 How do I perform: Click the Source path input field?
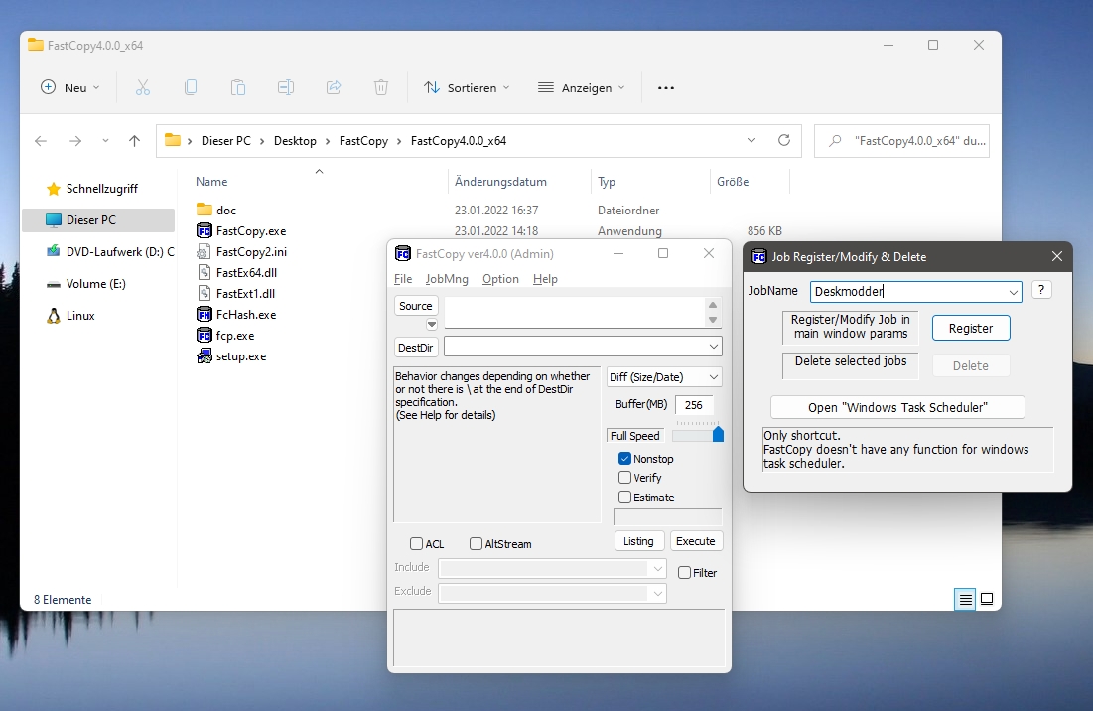575,312
